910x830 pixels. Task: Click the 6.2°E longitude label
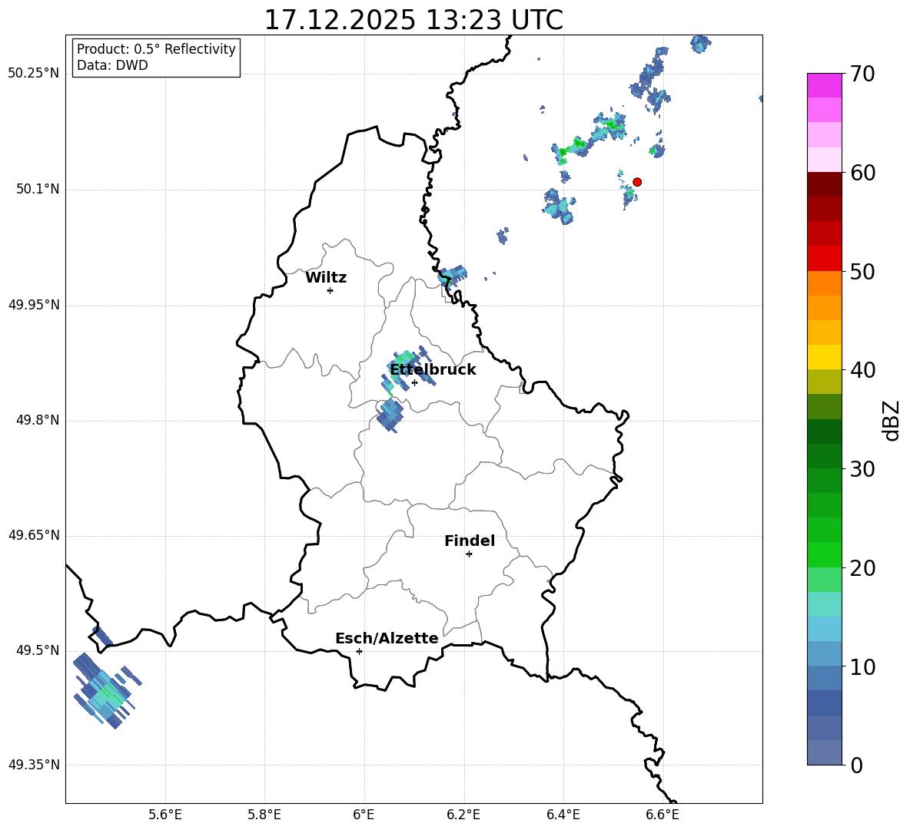[463, 815]
